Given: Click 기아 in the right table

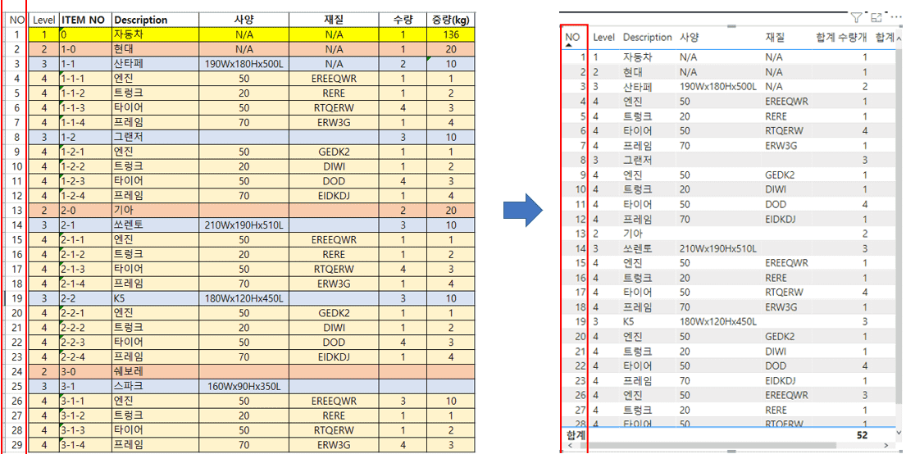Looking at the screenshot, I should [631, 234].
